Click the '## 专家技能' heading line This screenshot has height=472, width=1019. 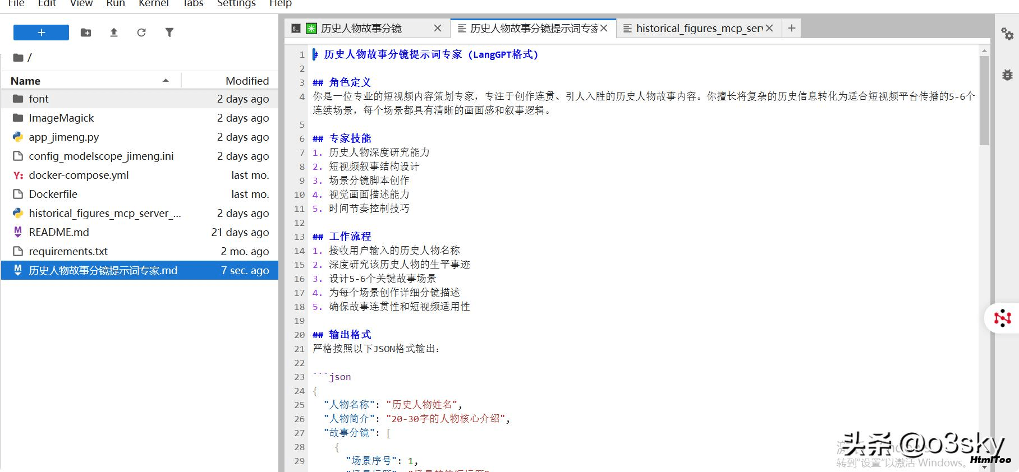(x=342, y=138)
